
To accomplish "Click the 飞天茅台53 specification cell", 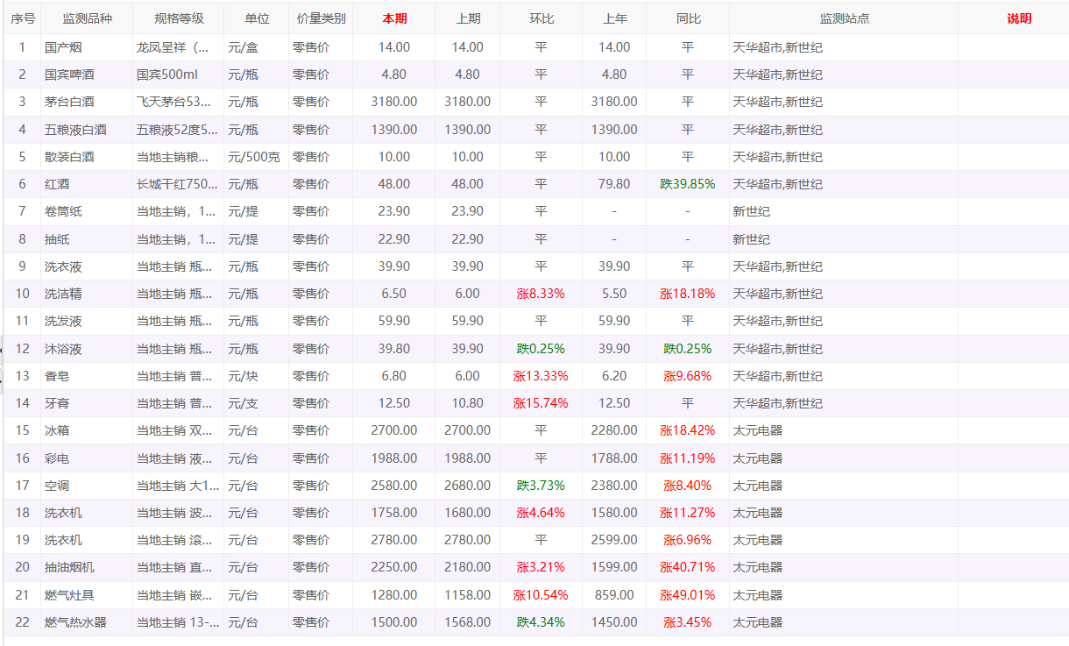I will coord(179,102).
